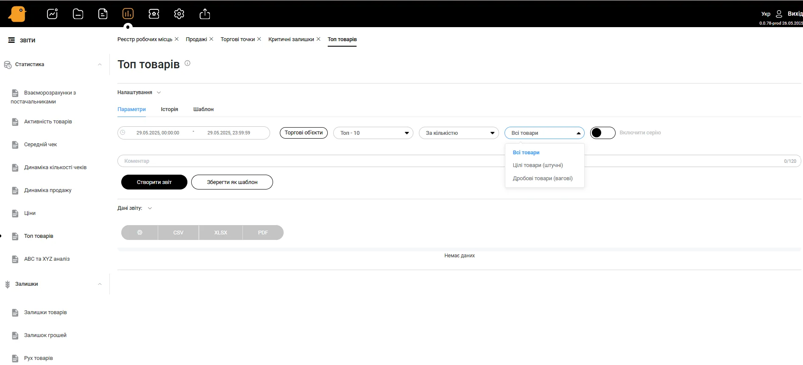Open the Топ - 10 dropdown

pos(373,133)
